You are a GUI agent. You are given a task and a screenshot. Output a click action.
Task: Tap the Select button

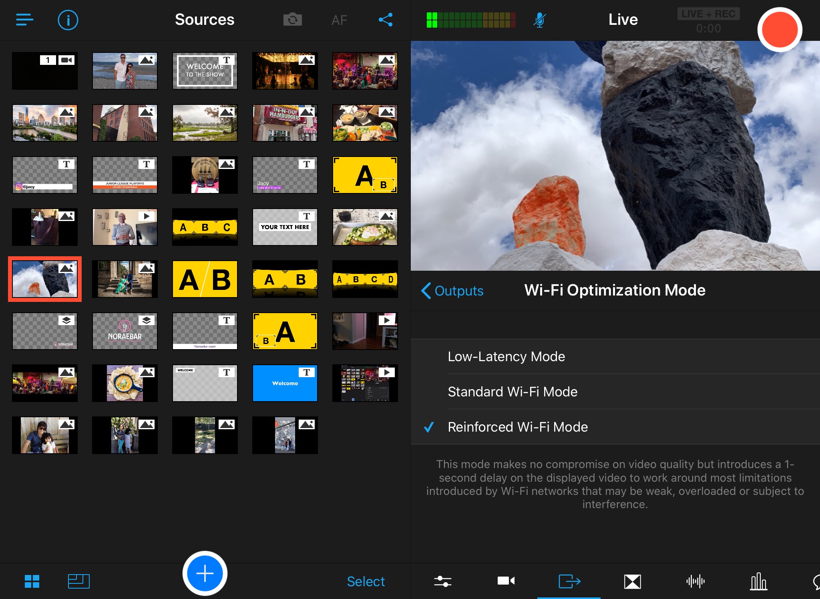[x=366, y=581]
